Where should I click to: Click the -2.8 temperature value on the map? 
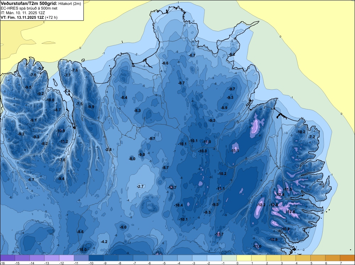(x=108, y=150)
